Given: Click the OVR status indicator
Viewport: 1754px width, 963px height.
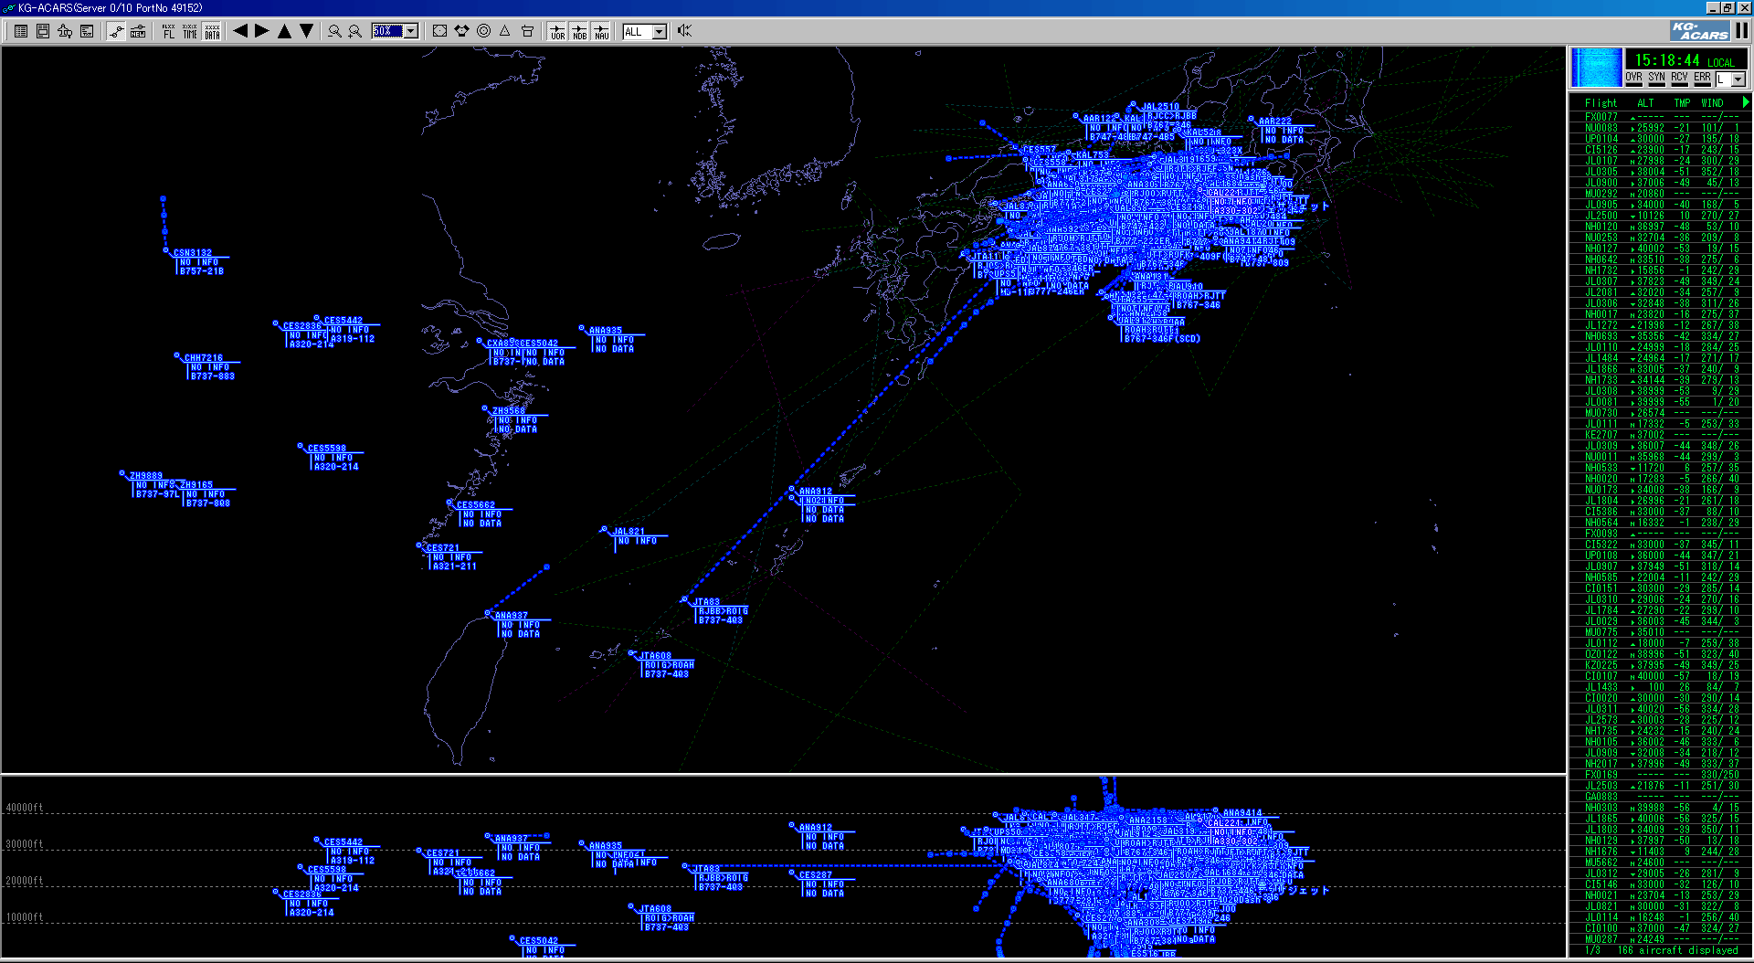Looking at the screenshot, I should [x=1633, y=79].
